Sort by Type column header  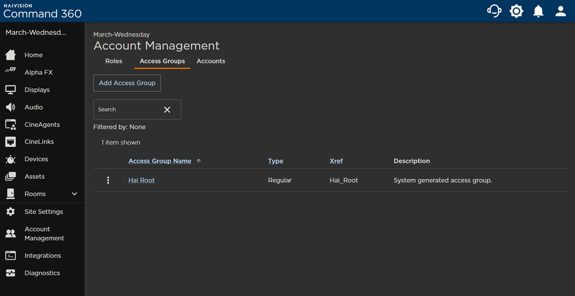pos(275,161)
